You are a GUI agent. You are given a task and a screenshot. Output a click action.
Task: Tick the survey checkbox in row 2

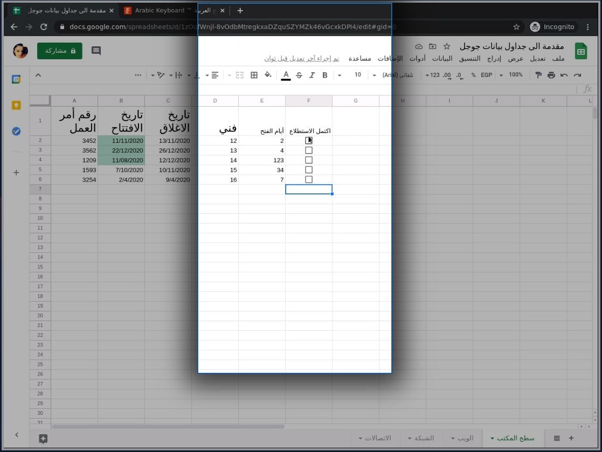tap(309, 141)
